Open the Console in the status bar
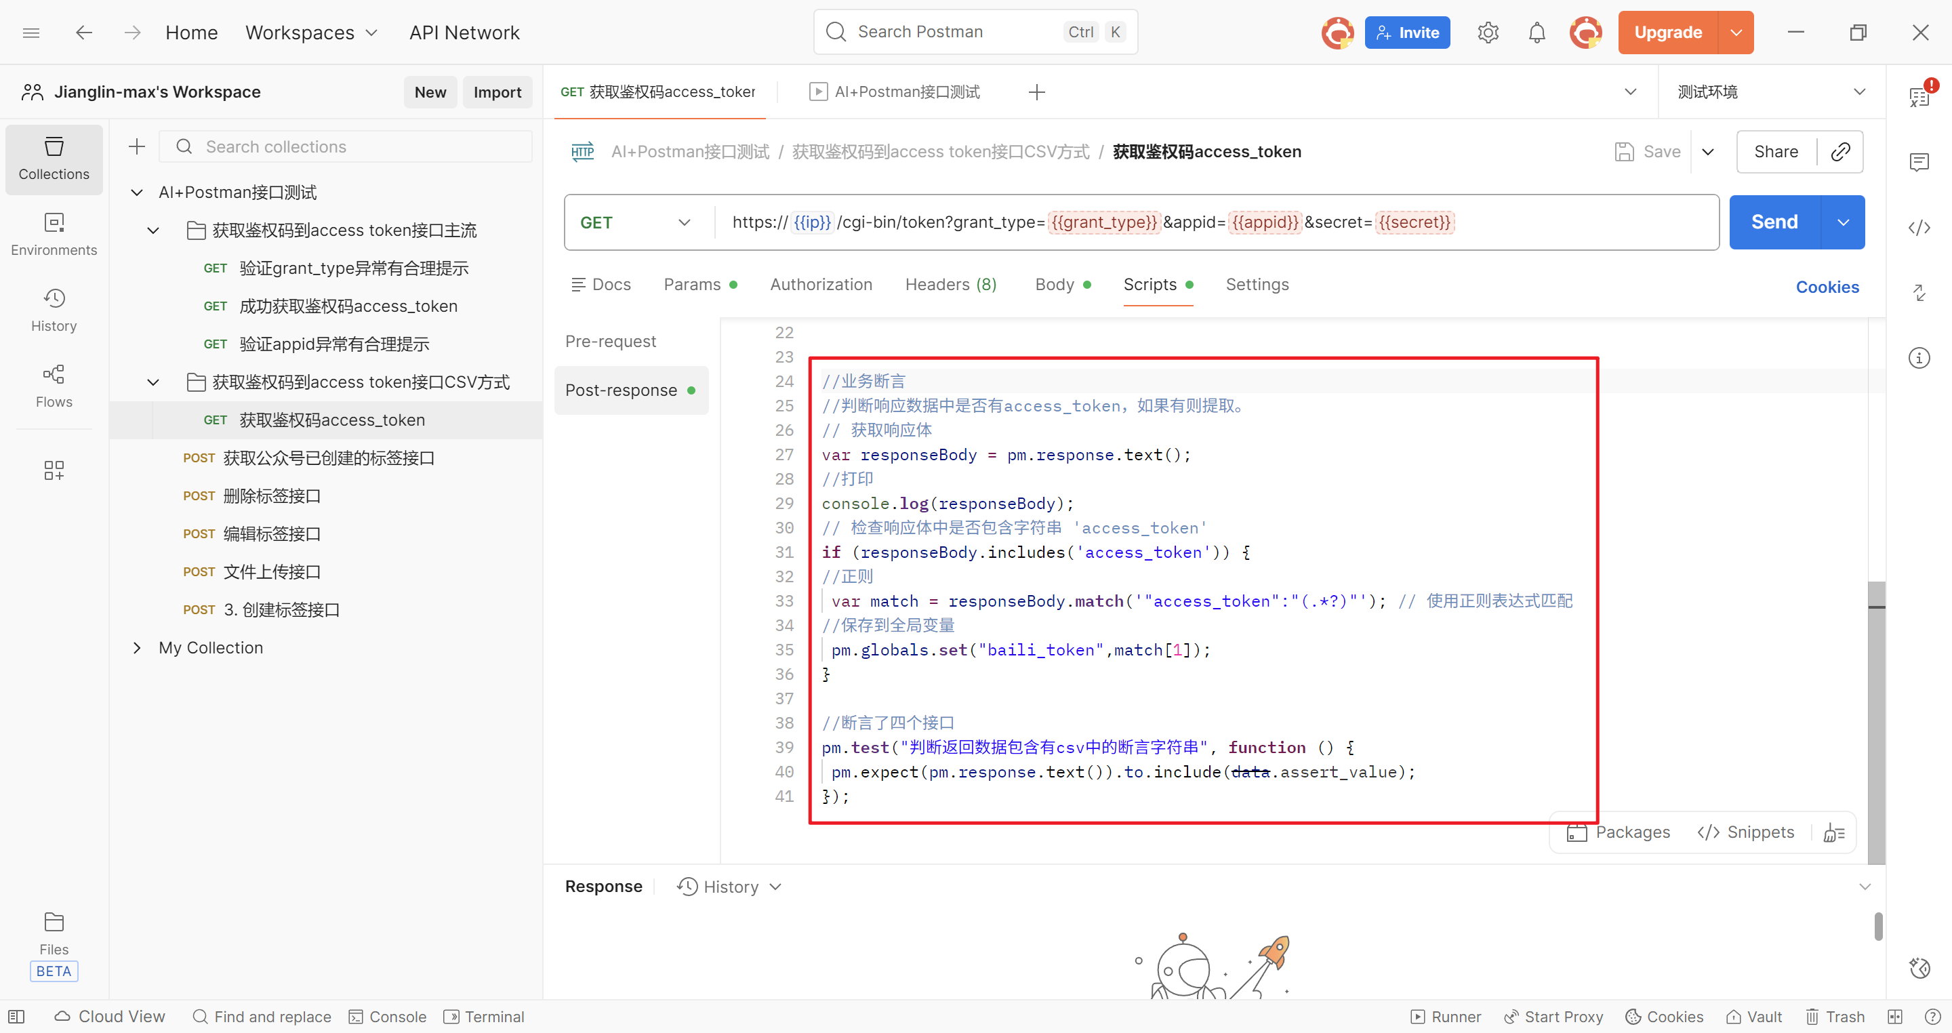The width and height of the screenshot is (1952, 1033). point(388,1016)
